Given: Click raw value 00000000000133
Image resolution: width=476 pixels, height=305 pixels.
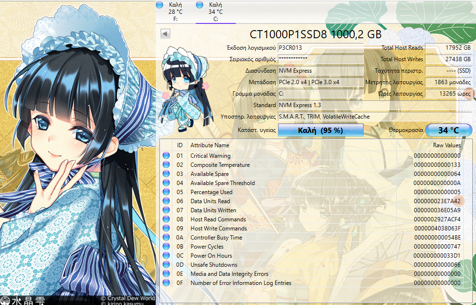Looking at the screenshot, I should pos(437,165).
